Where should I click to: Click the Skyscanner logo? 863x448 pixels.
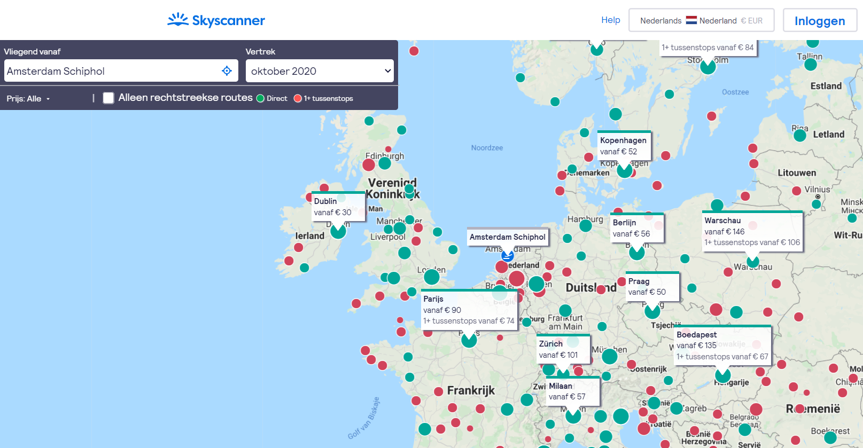pos(216,20)
